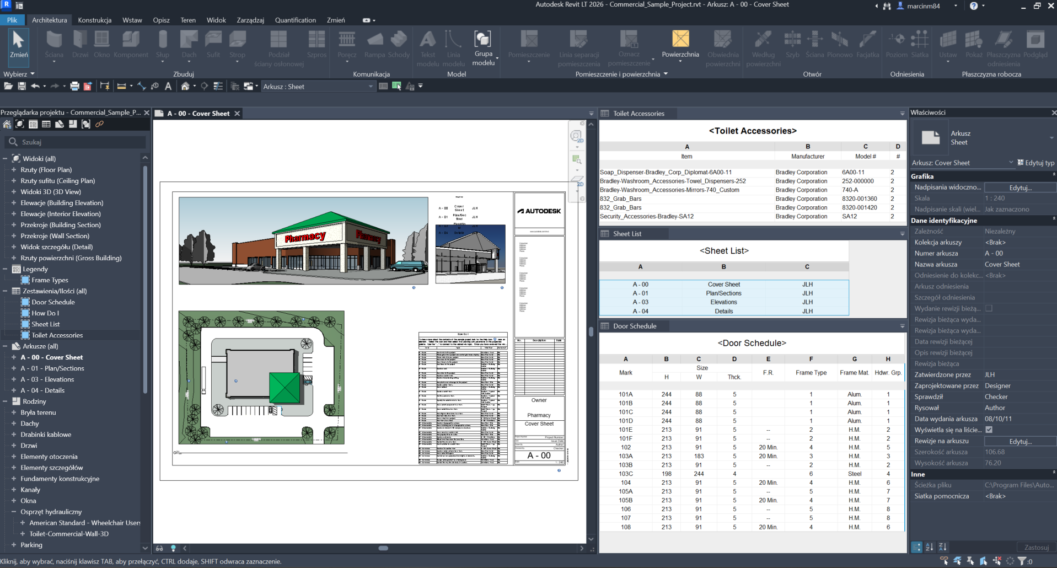Click the Print icon in quick access toolbar
Screen dimensions: 1057x568
tap(75, 86)
